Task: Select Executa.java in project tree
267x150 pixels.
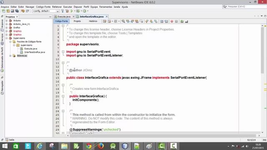Action: tap(30, 49)
